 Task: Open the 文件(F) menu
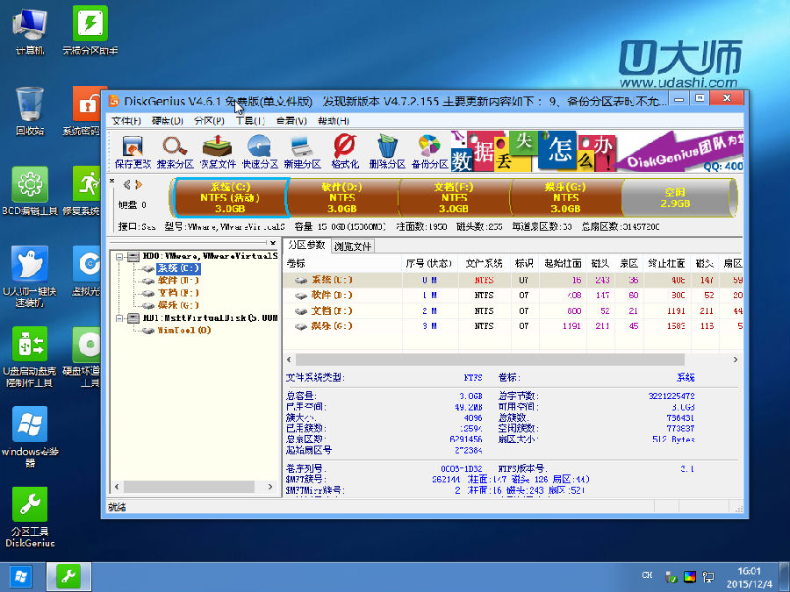(126, 121)
